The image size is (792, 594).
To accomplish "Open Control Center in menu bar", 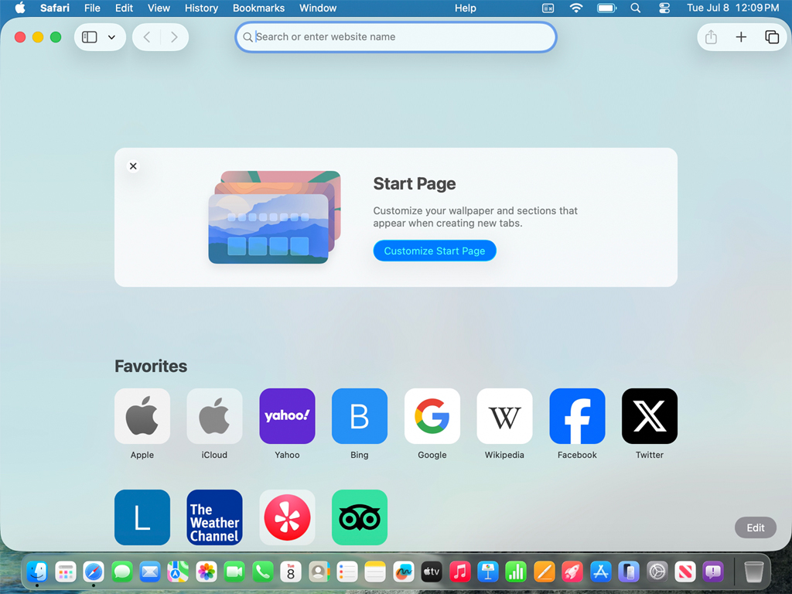I will [664, 8].
